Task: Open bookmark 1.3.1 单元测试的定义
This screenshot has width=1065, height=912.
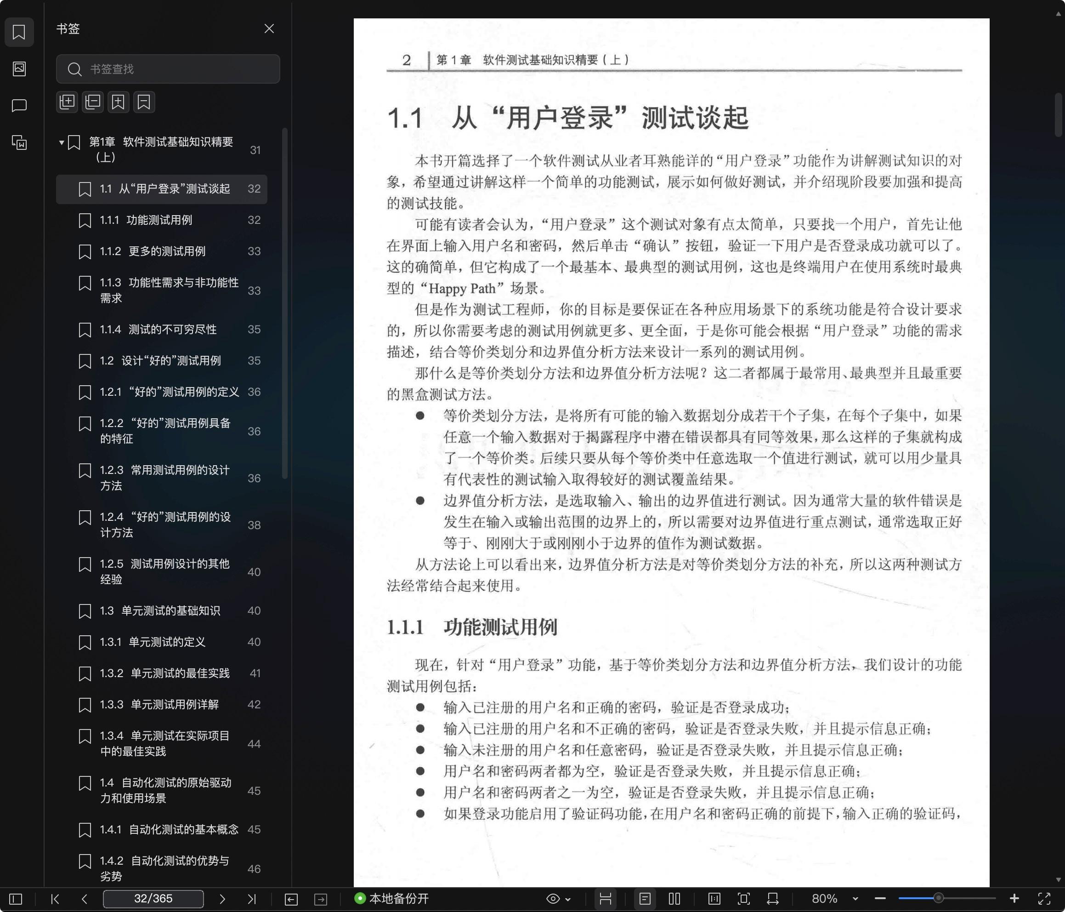Action: (161, 642)
